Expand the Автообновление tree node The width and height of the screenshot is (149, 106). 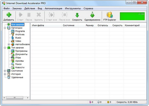pyautogui.click(x=9, y=44)
